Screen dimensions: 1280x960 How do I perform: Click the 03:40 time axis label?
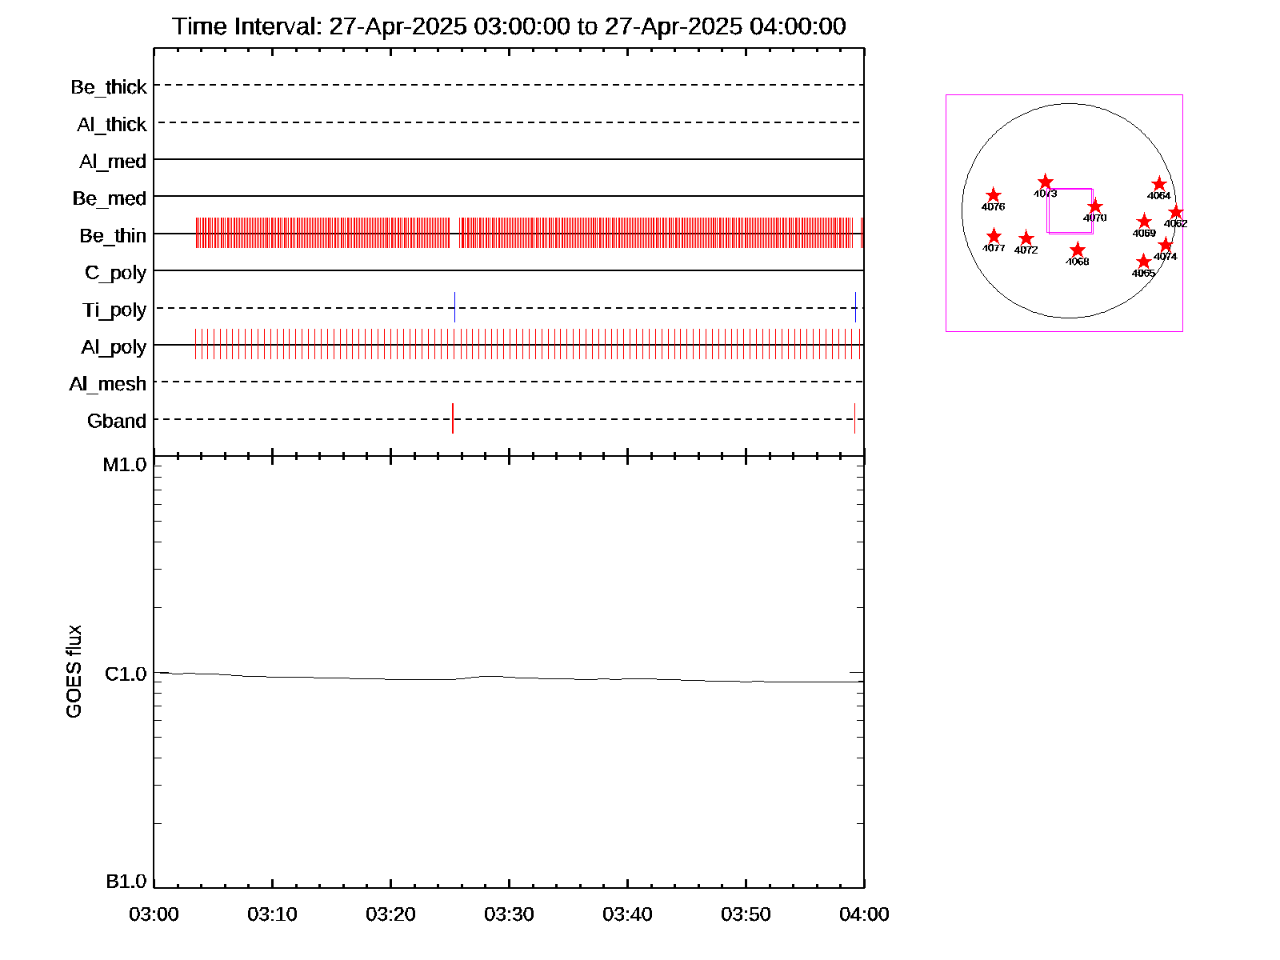point(627,914)
